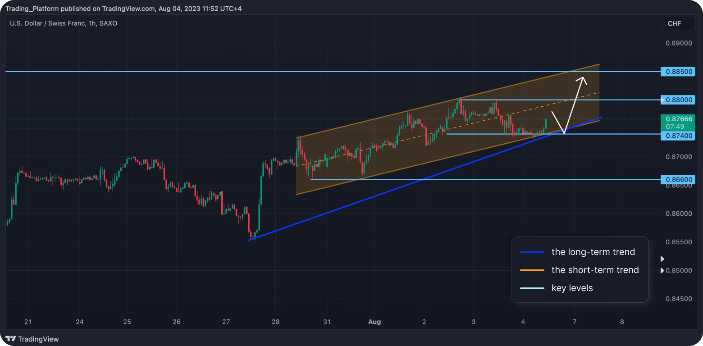Click the legend text 'the long-term trend'
703x346 pixels.
pos(593,252)
